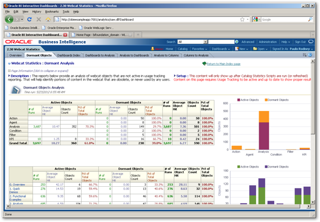Click the Active Objects legend swatch in top chart
This screenshot has height=222, width=320.
click(238, 100)
